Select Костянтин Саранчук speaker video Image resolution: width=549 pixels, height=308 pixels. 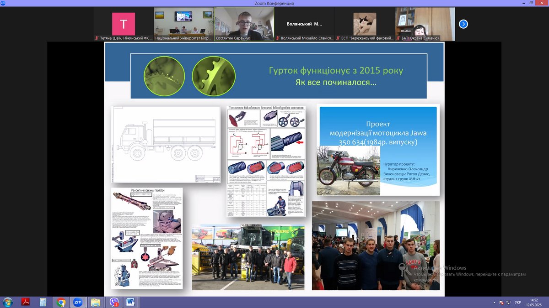coord(244,24)
